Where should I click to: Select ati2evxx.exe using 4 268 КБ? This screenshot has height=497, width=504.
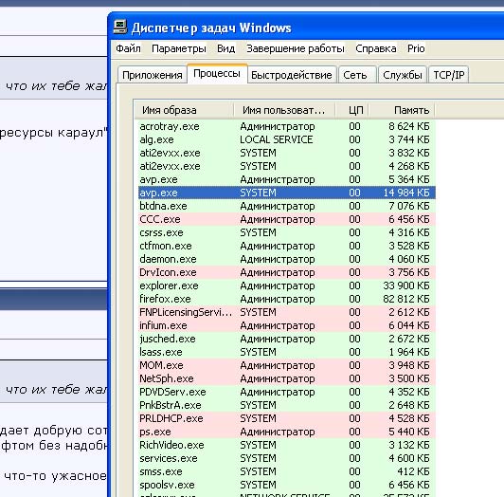[x=287, y=166]
